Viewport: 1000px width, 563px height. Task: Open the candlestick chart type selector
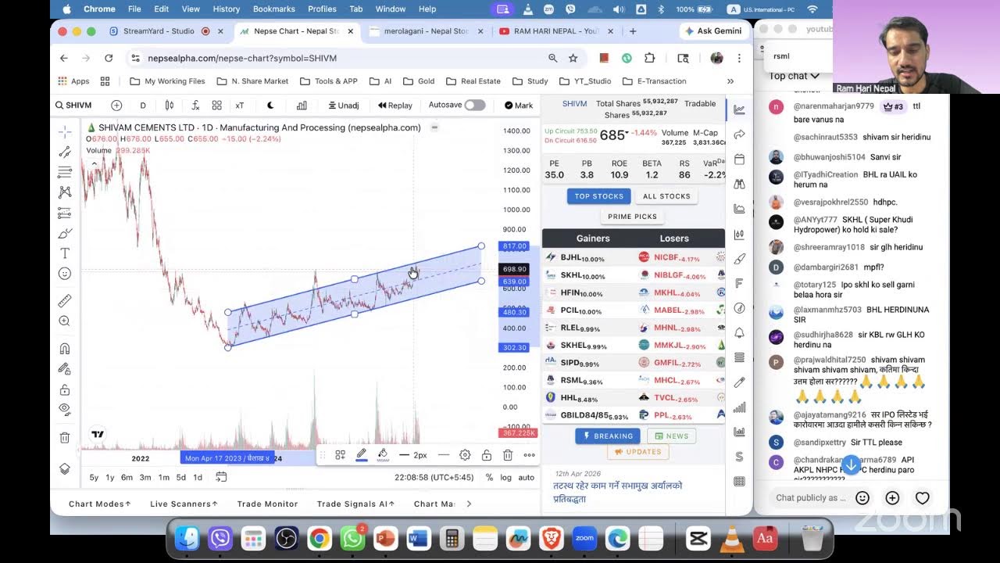[170, 105]
